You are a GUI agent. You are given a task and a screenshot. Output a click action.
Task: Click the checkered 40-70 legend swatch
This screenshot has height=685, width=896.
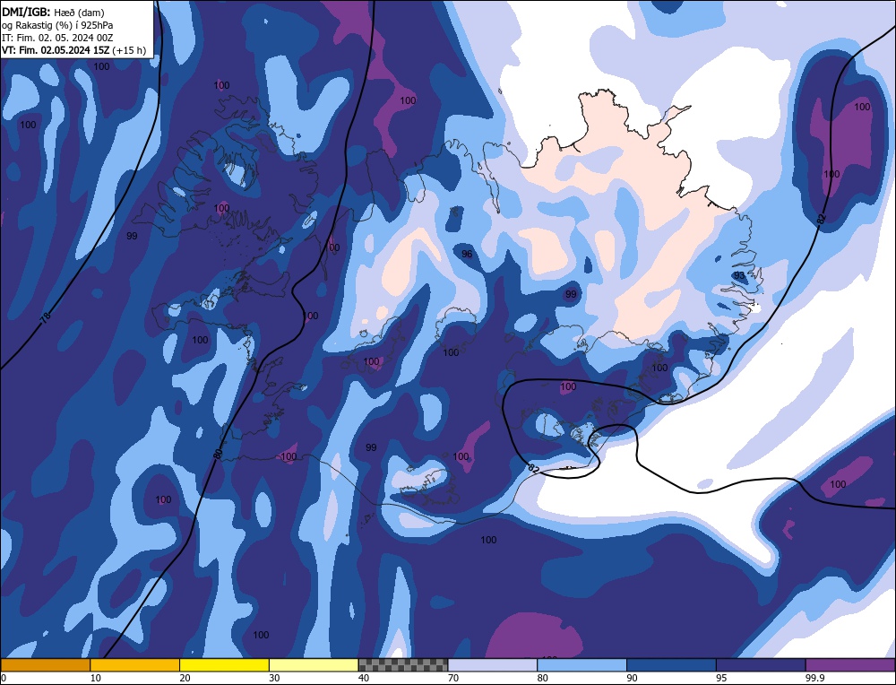tap(403, 664)
